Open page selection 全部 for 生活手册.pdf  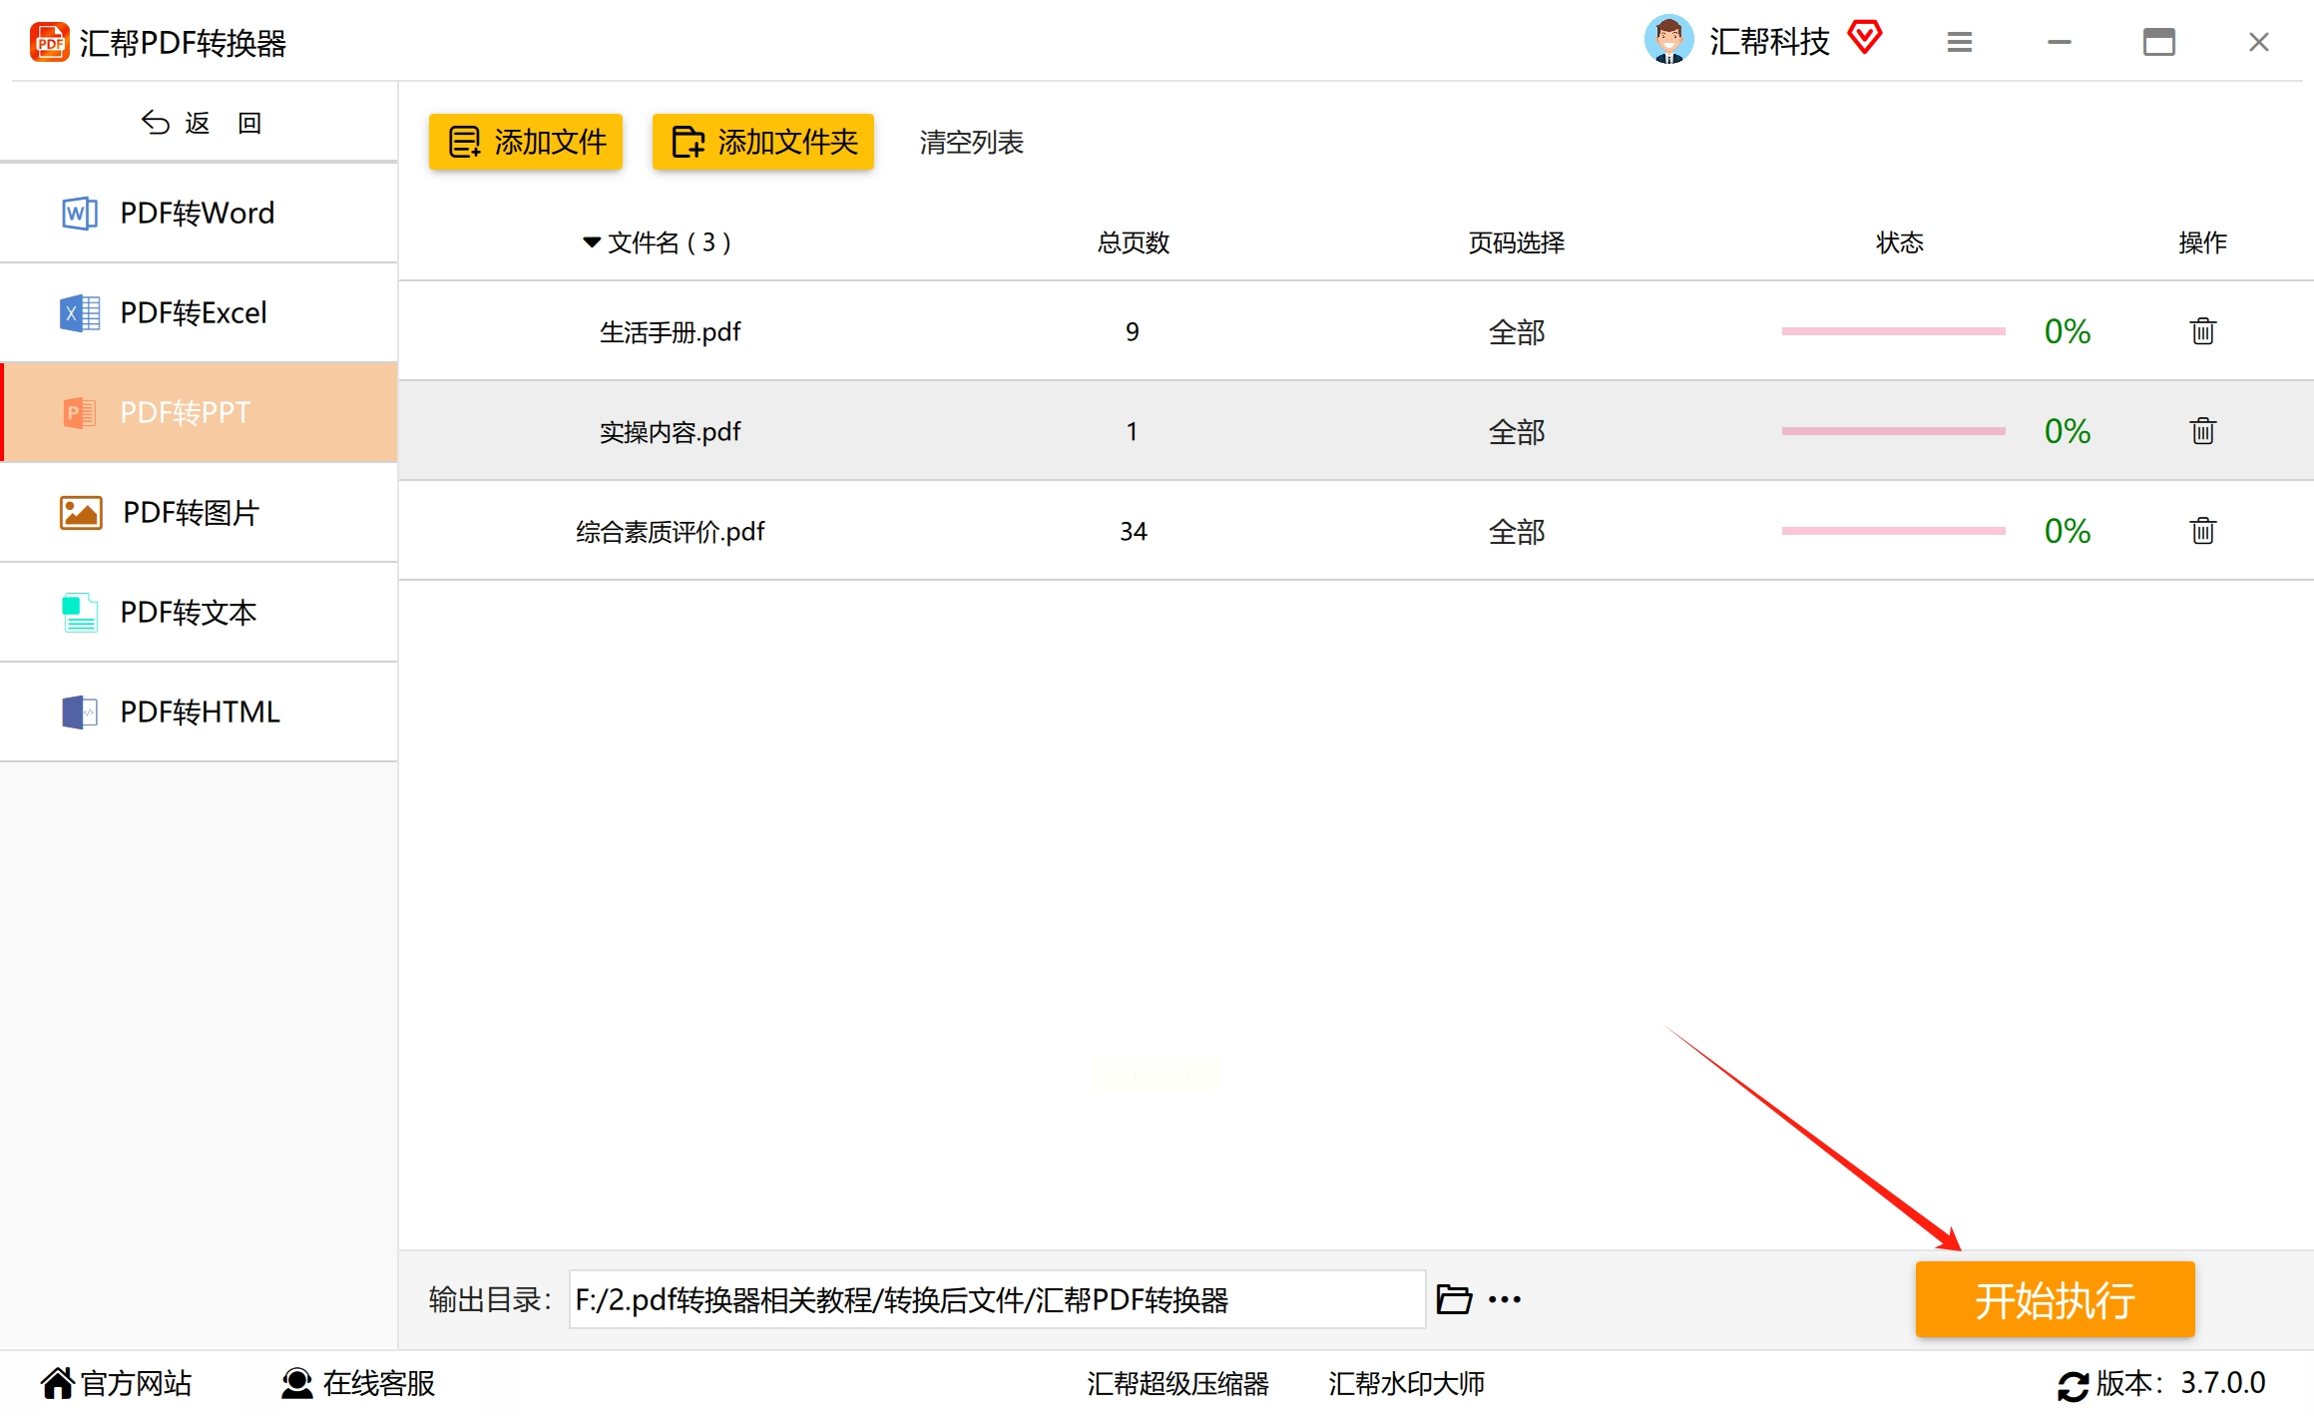click(1516, 332)
